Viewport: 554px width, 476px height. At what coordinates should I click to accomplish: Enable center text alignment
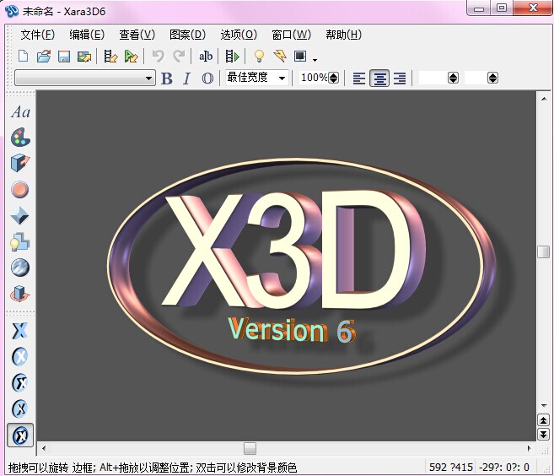click(x=380, y=78)
